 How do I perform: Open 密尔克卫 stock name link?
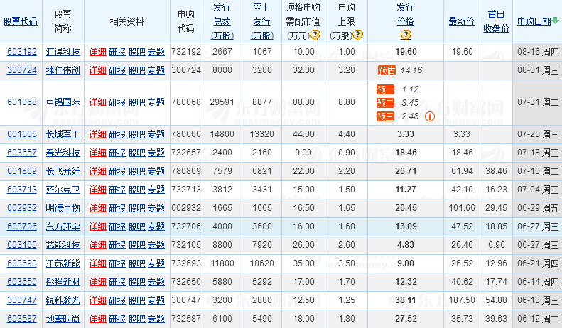(x=63, y=190)
